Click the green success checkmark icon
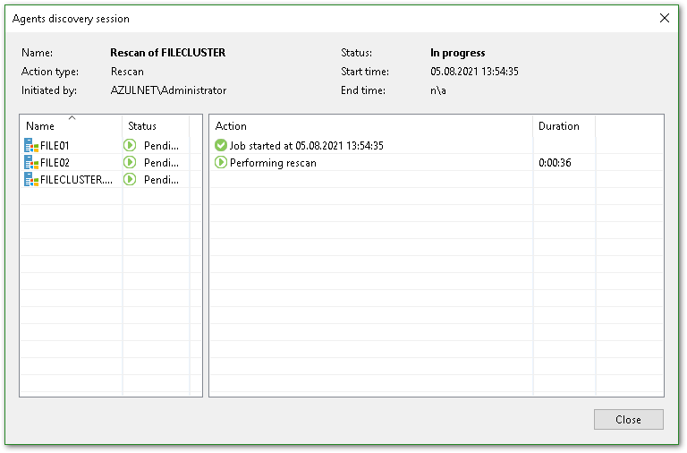Screen dimensions: 687x453 pyautogui.click(x=221, y=145)
